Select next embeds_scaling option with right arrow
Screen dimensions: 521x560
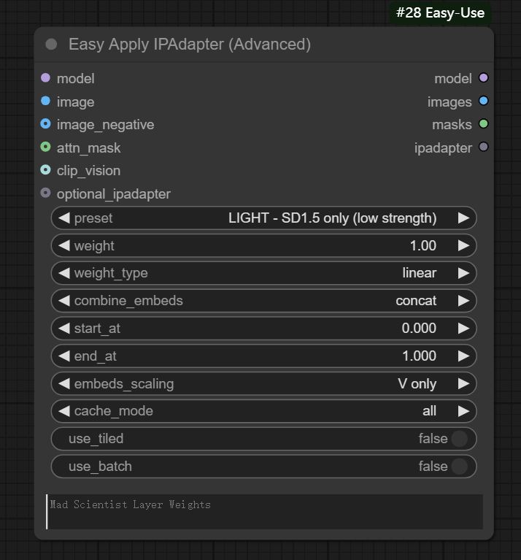[x=463, y=384]
